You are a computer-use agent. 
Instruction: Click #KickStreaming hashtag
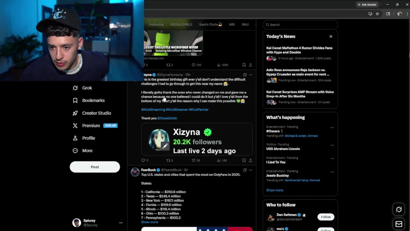(x=153, y=110)
